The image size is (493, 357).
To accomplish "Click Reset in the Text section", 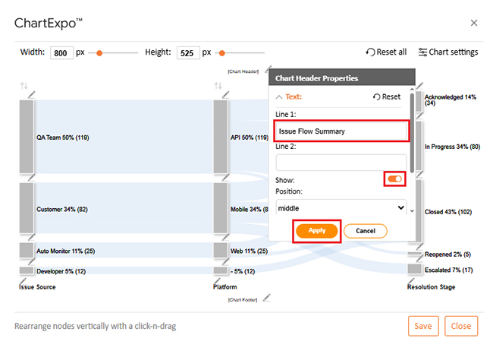I will point(386,97).
